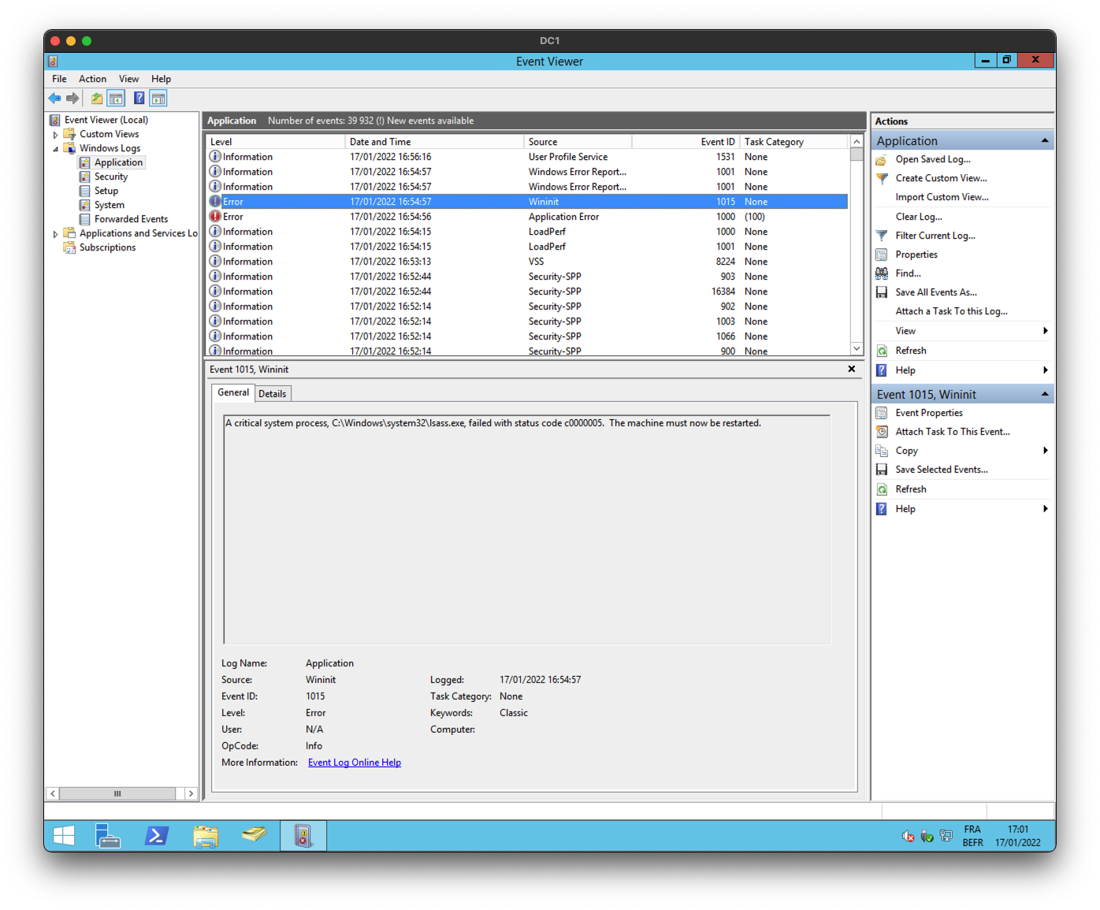Click the blue Help toolbar icon

(139, 98)
